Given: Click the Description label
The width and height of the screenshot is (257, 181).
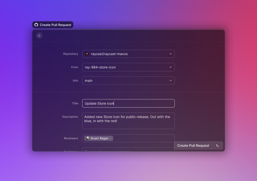Looking at the screenshot, I should click(70, 117).
